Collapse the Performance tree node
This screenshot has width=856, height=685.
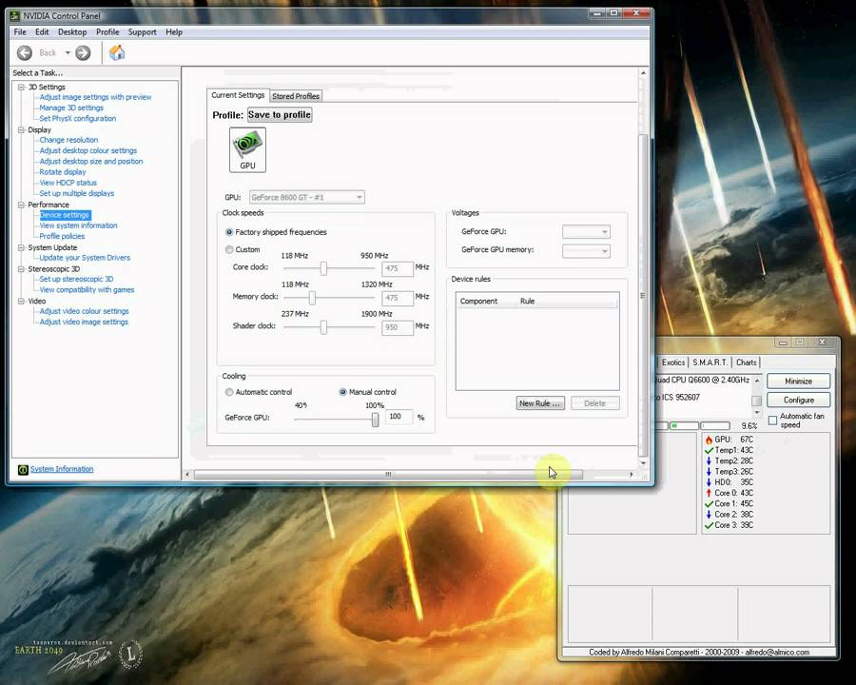pyautogui.click(x=21, y=205)
